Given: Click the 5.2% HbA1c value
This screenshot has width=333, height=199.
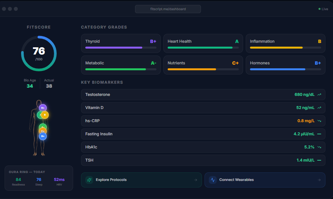Looking at the screenshot, I should point(309,147).
